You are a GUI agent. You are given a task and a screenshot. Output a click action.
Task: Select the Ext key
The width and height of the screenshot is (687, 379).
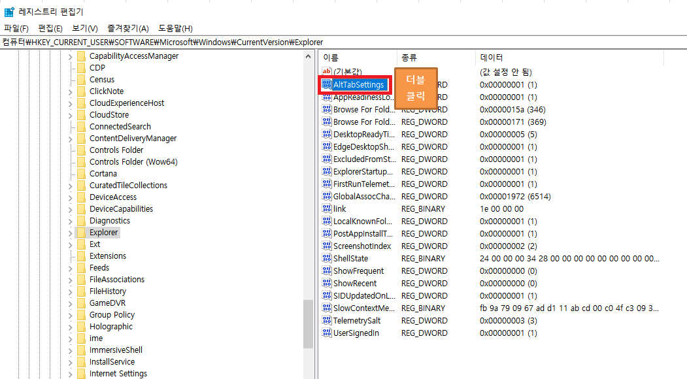click(95, 244)
